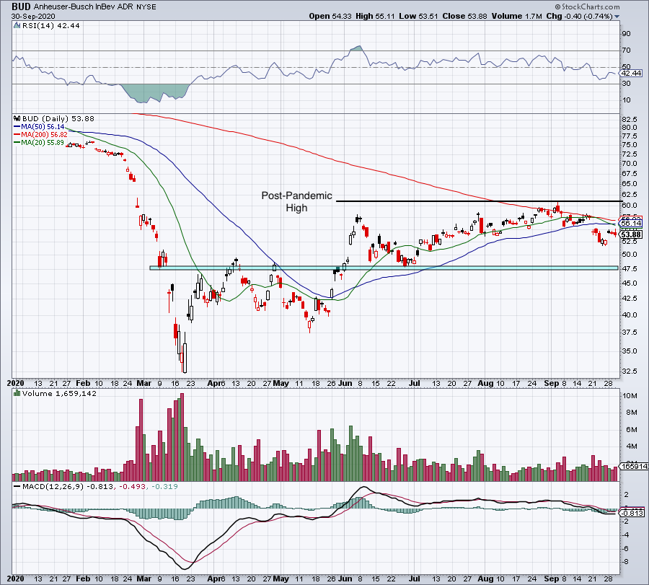Select the MACD(12,26,9) -0.813 legend
Viewport: 649px width, 585px height.
click(x=68, y=486)
